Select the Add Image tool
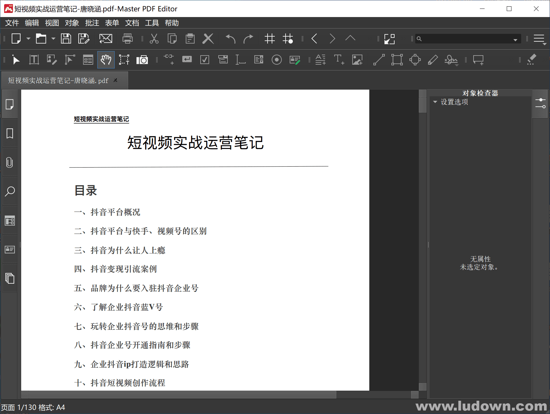 coord(357,60)
